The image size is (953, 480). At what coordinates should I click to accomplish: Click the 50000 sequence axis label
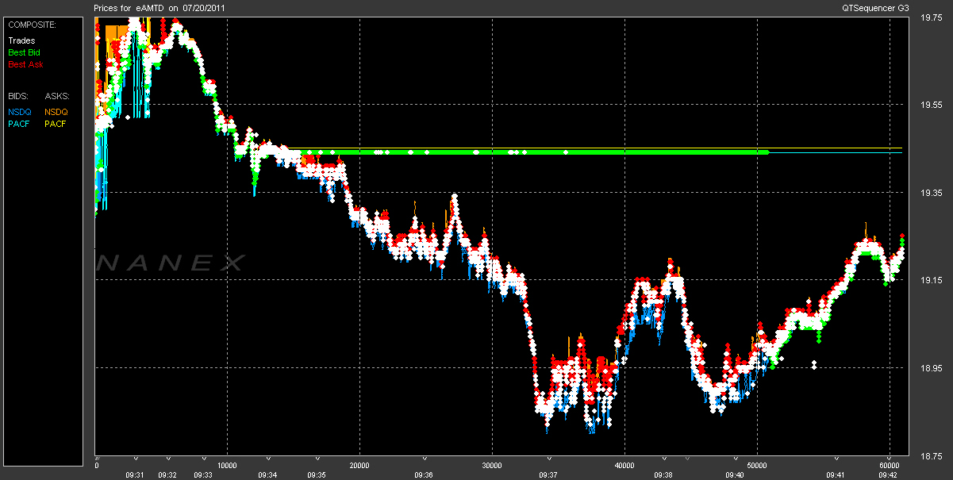coord(758,466)
